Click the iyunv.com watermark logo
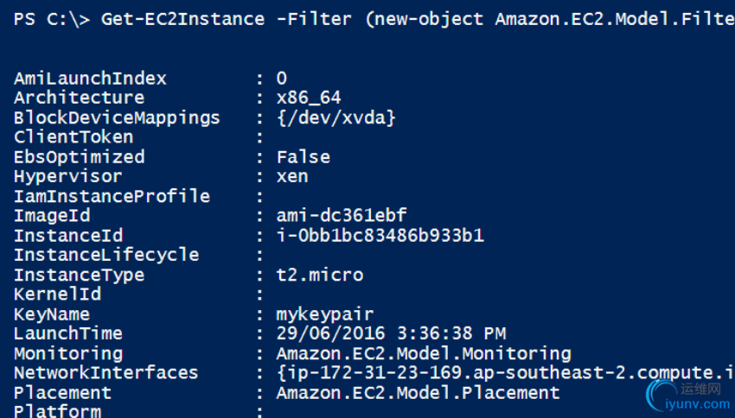 pos(687,396)
